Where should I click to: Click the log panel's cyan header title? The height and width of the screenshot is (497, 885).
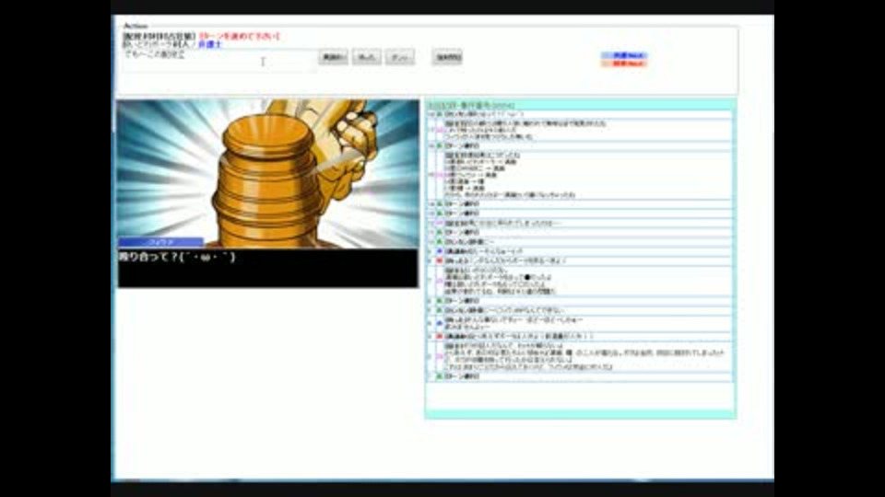(471, 105)
